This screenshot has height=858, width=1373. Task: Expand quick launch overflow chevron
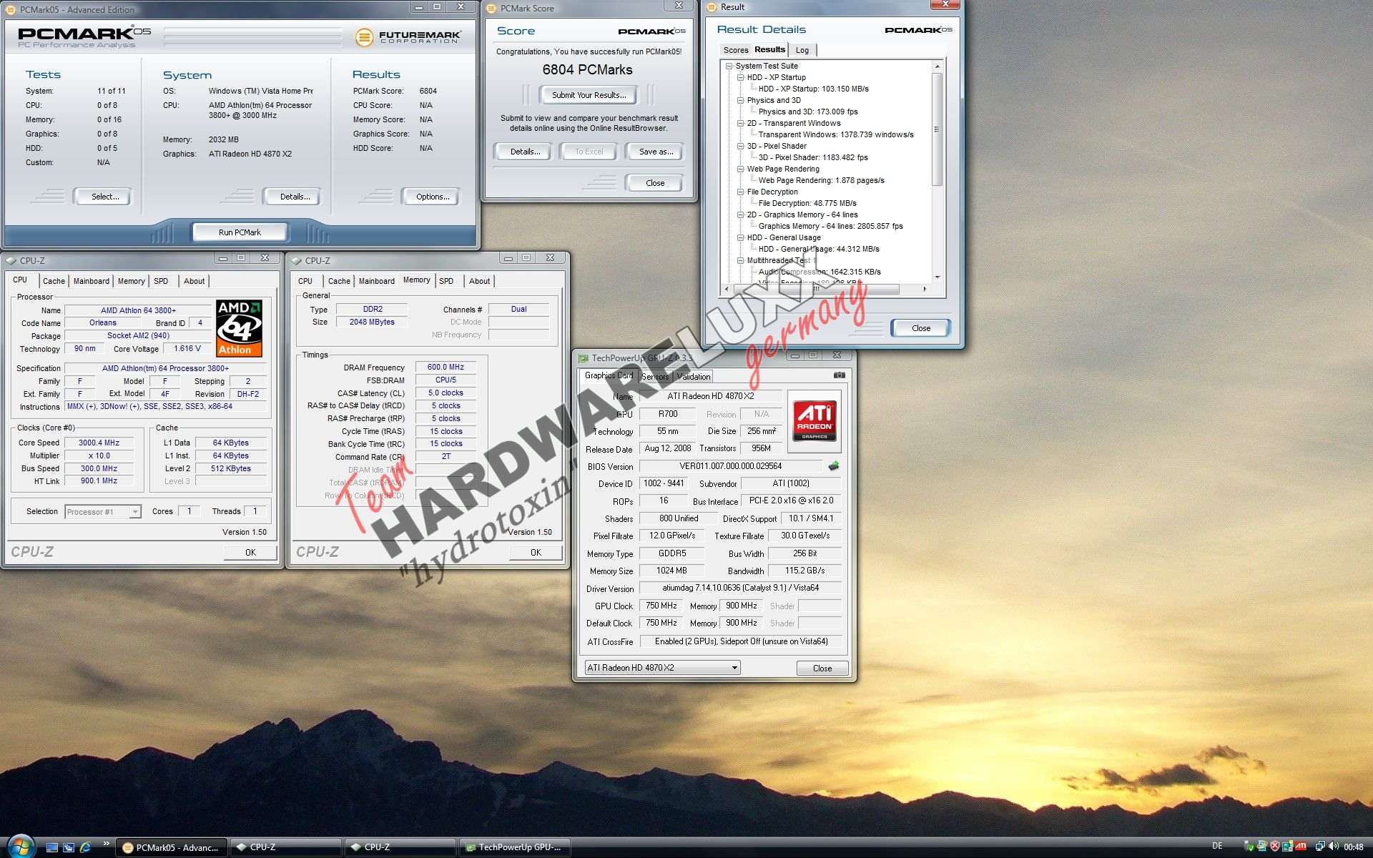click(106, 844)
